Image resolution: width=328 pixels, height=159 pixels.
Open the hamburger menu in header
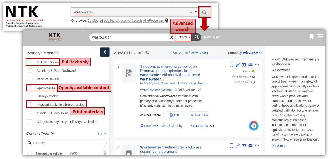click(x=320, y=36)
